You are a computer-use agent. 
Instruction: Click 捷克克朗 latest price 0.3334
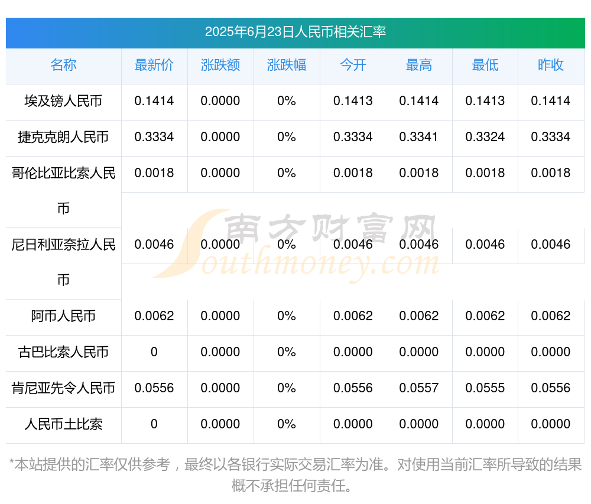[154, 136]
